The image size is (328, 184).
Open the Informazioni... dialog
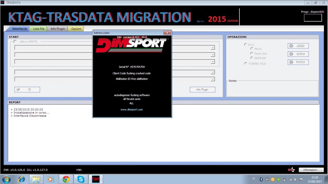[311, 170]
